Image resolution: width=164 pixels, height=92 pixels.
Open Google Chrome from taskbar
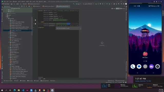pos(44,90)
